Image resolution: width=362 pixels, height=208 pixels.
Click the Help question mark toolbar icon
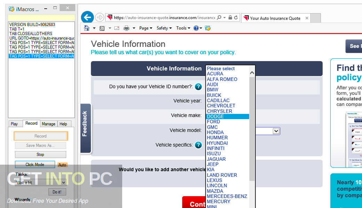[196, 28]
